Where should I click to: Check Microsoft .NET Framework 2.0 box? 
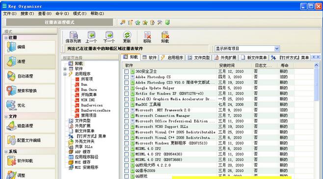click(127, 110)
